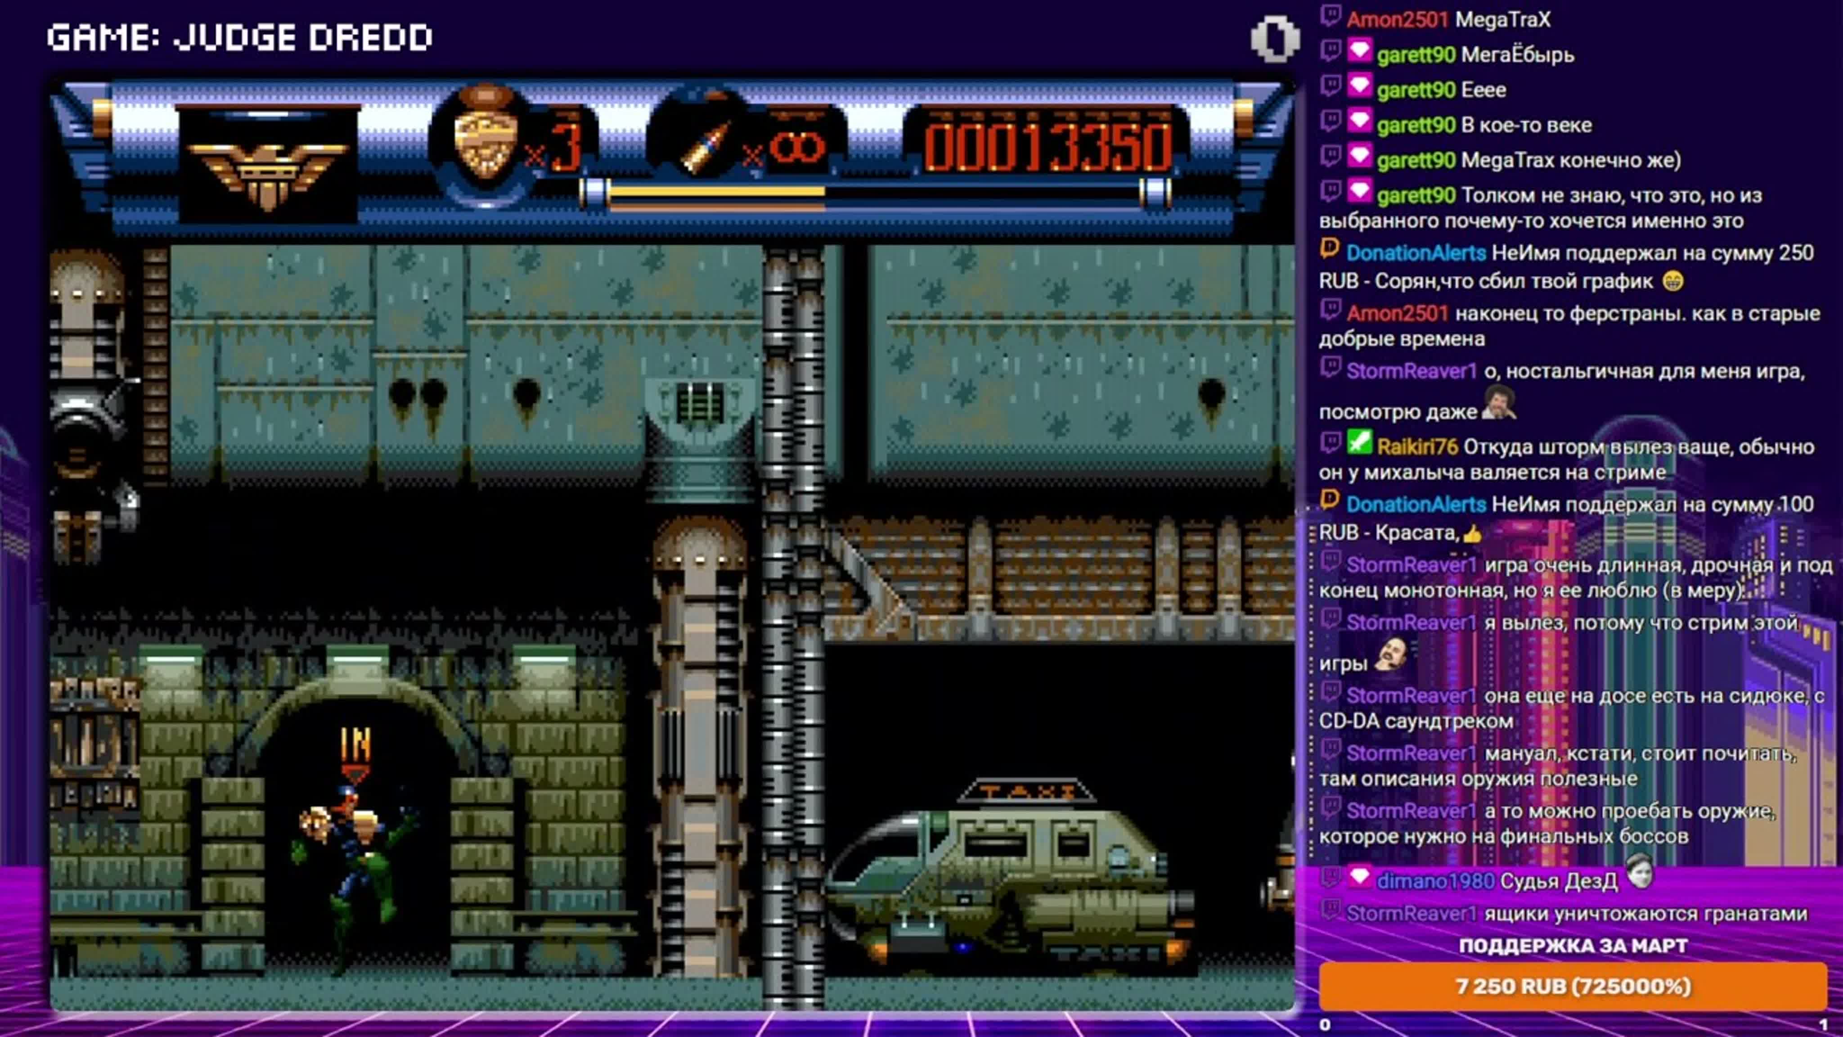1843x1037 pixels.
Task: Click the barred vent grate on the wall
Action: coord(699,404)
